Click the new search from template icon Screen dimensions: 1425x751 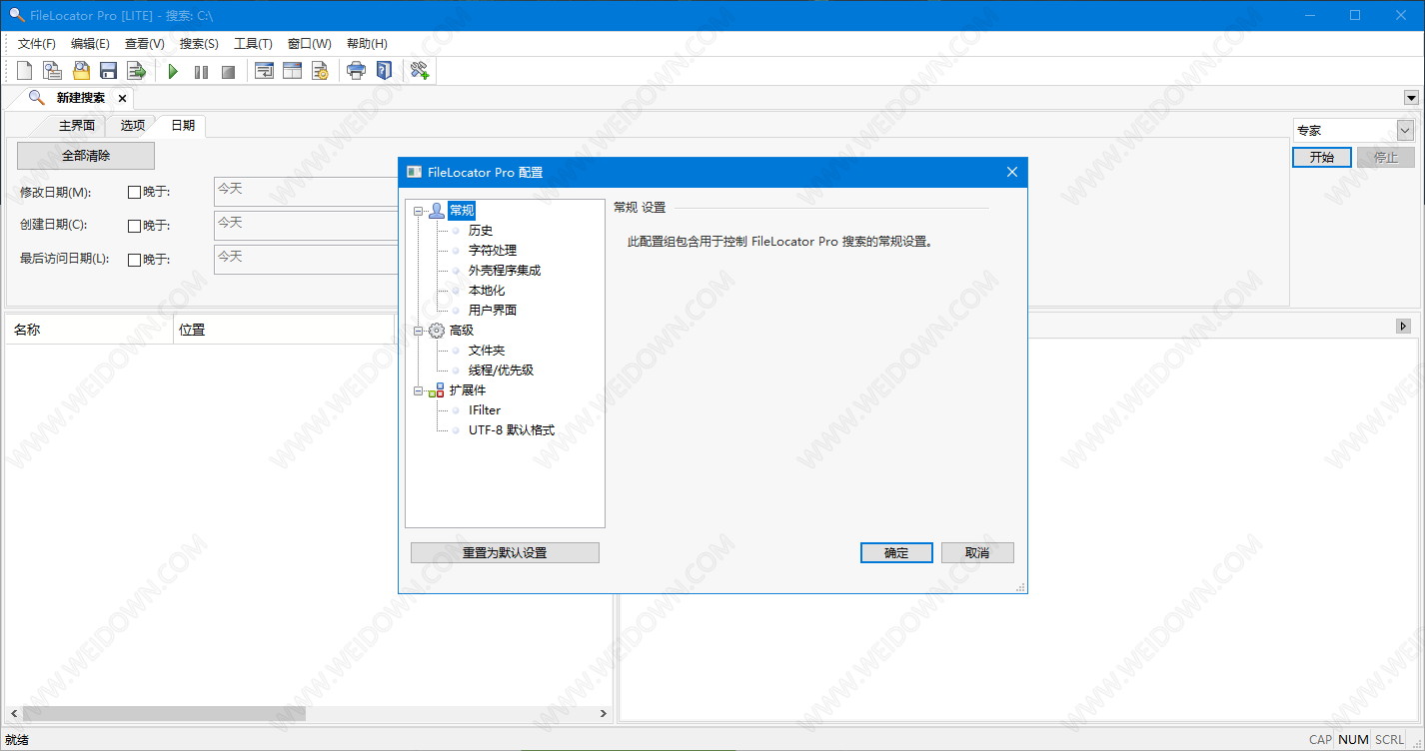coord(52,71)
